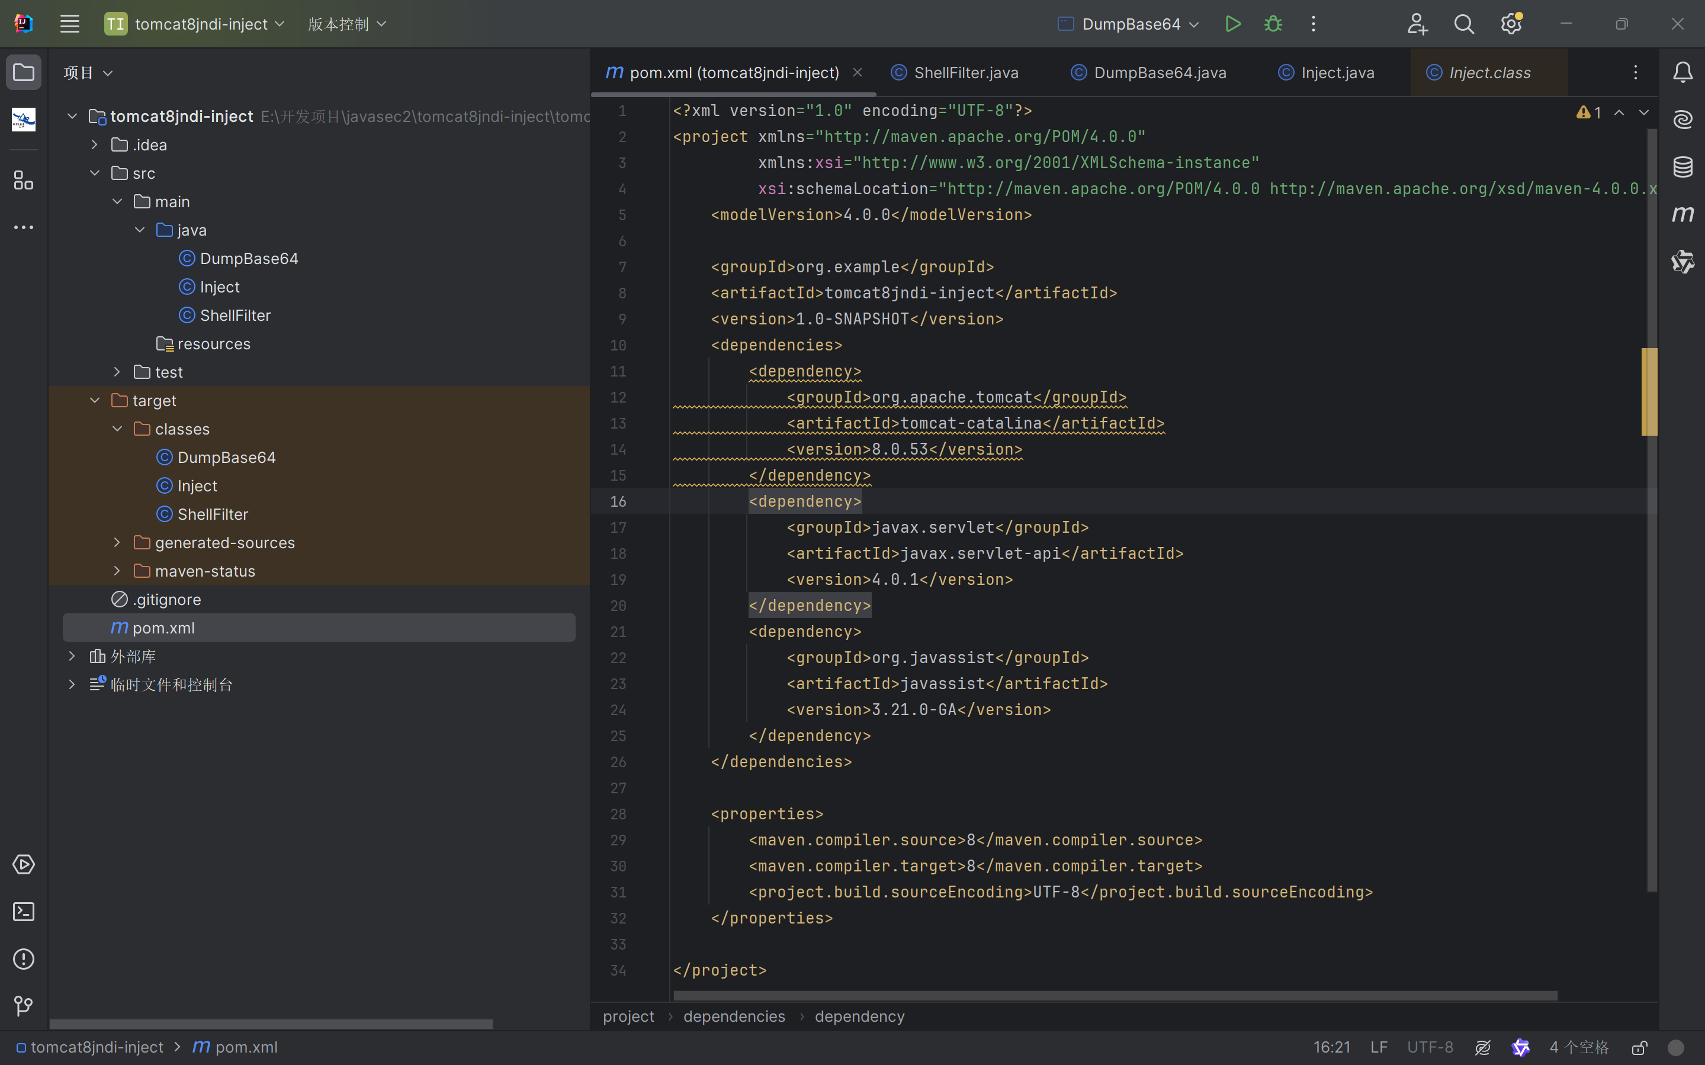
Task: Expand the .idea folder
Action: click(x=95, y=144)
